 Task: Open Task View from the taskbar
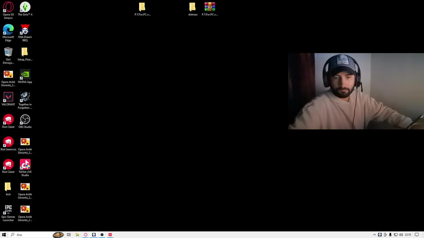coord(69,235)
